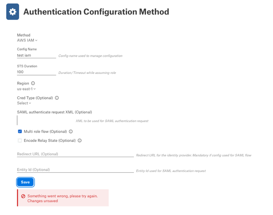Click the Redirect URL input field
This screenshot has height=215, width=273.
tap(75, 154)
